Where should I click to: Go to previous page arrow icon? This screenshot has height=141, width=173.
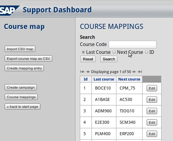88,72
